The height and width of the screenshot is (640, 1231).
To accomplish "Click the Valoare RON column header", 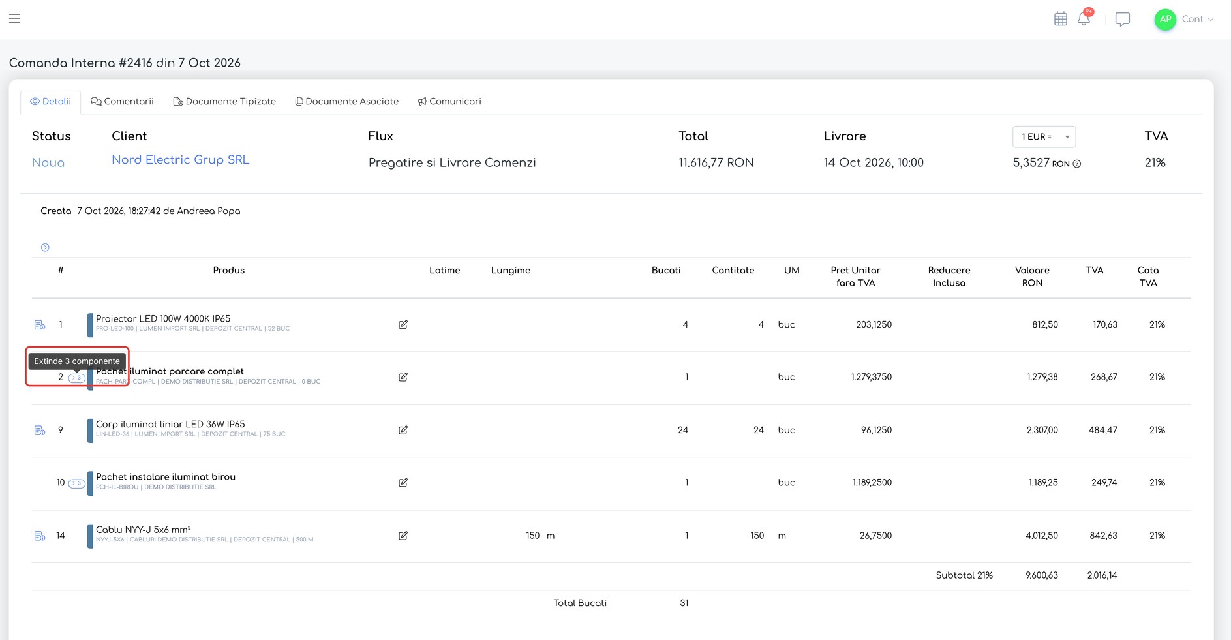I will [x=1032, y=277].
